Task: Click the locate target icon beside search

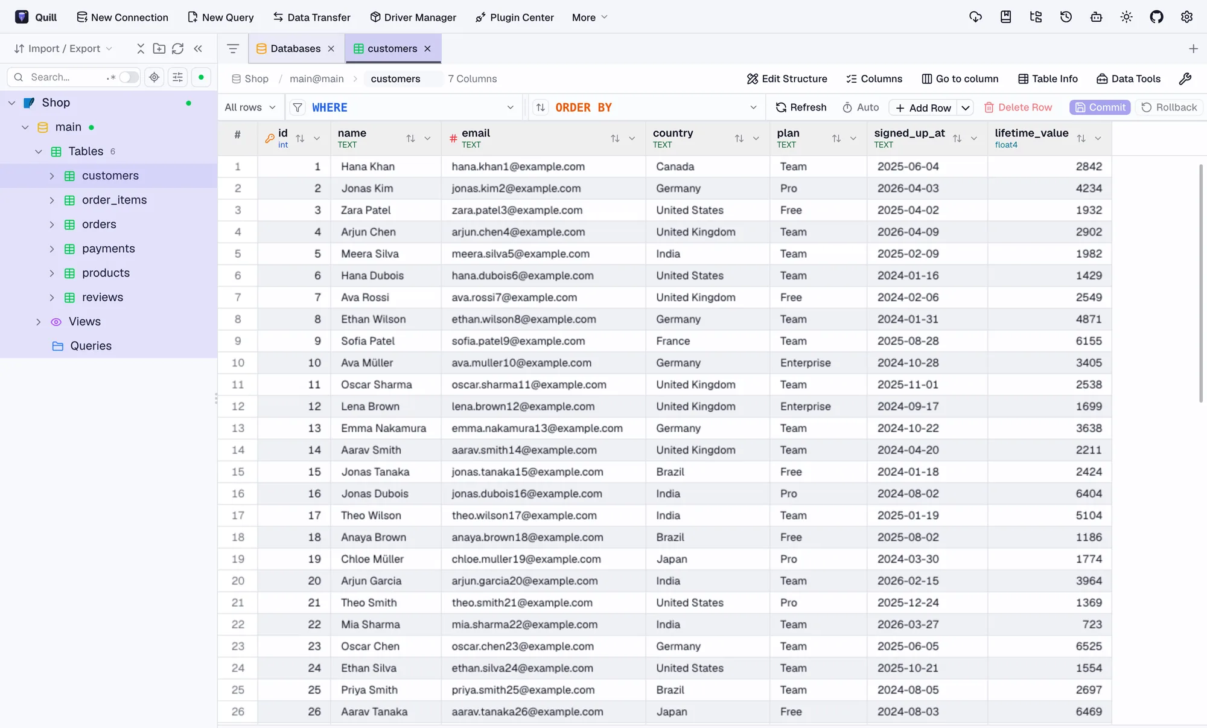Action: point(154,77)
